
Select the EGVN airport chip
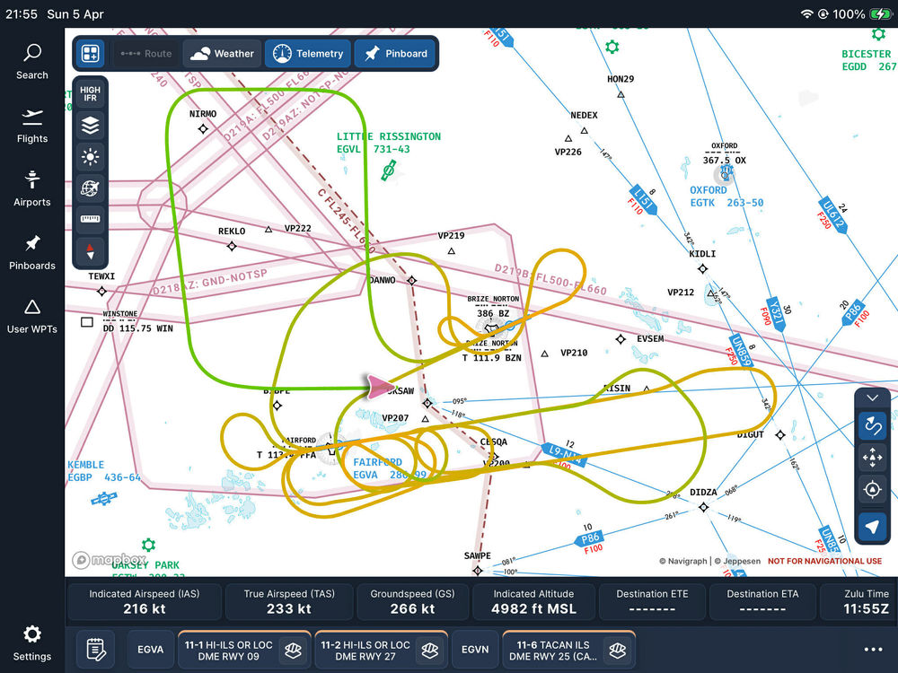(x=474, y=650)
